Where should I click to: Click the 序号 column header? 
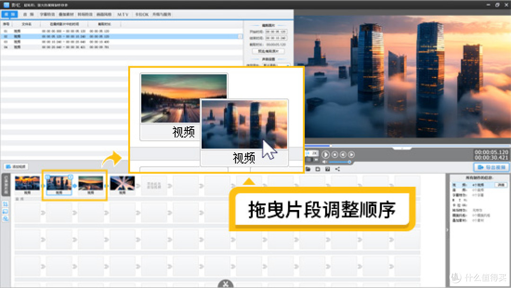(x=6, y=24)
